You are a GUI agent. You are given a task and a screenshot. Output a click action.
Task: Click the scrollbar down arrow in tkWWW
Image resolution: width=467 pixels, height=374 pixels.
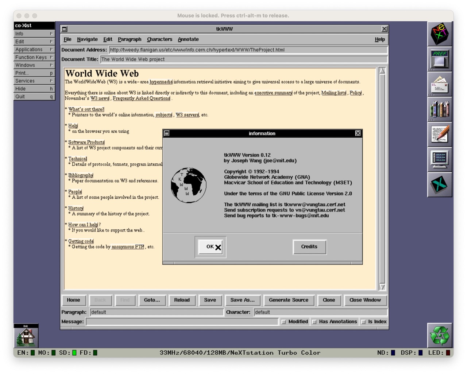pyautogui.click(x=382, y=287)
